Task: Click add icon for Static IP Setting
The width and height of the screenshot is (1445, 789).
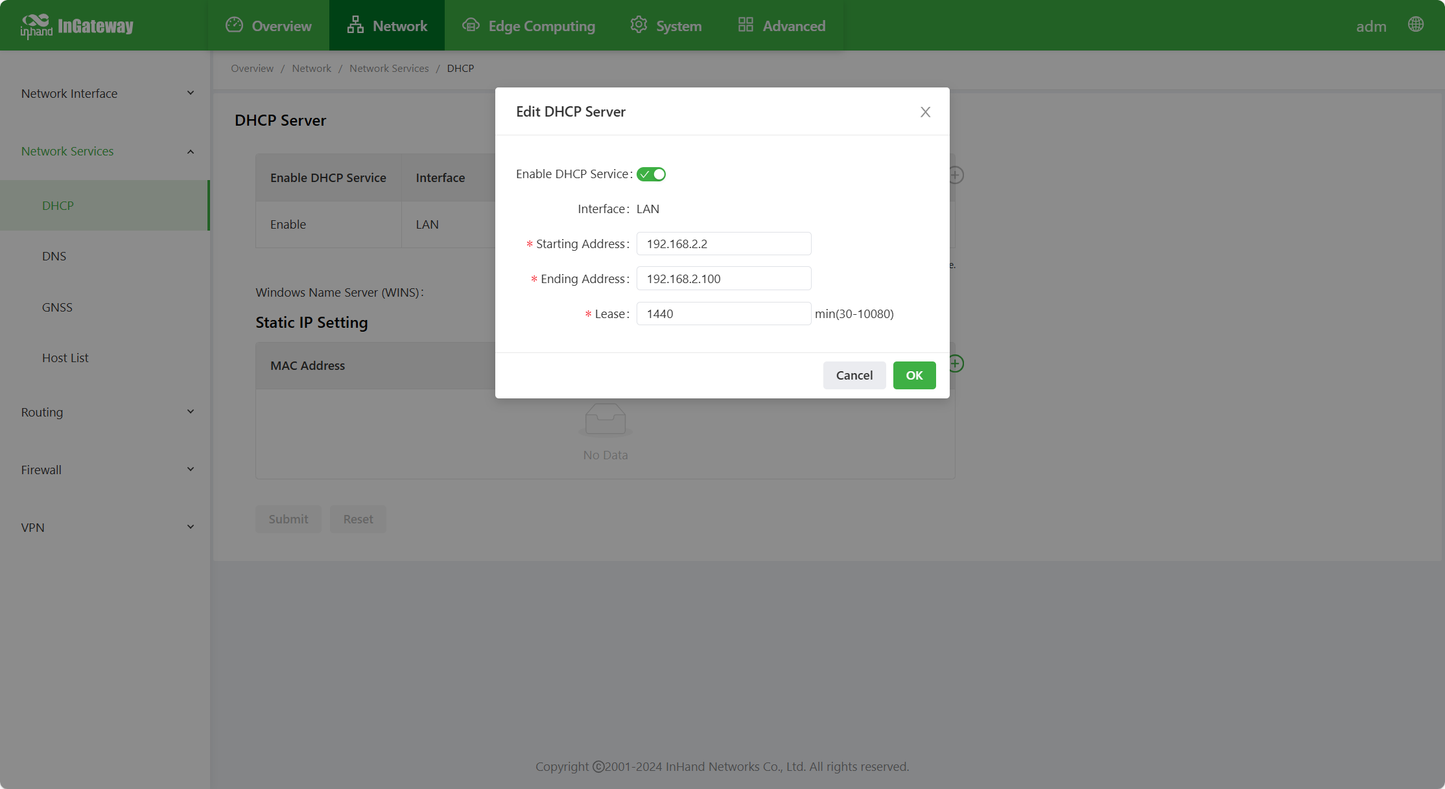Action: pyautogui.click(x=956, y=363)
